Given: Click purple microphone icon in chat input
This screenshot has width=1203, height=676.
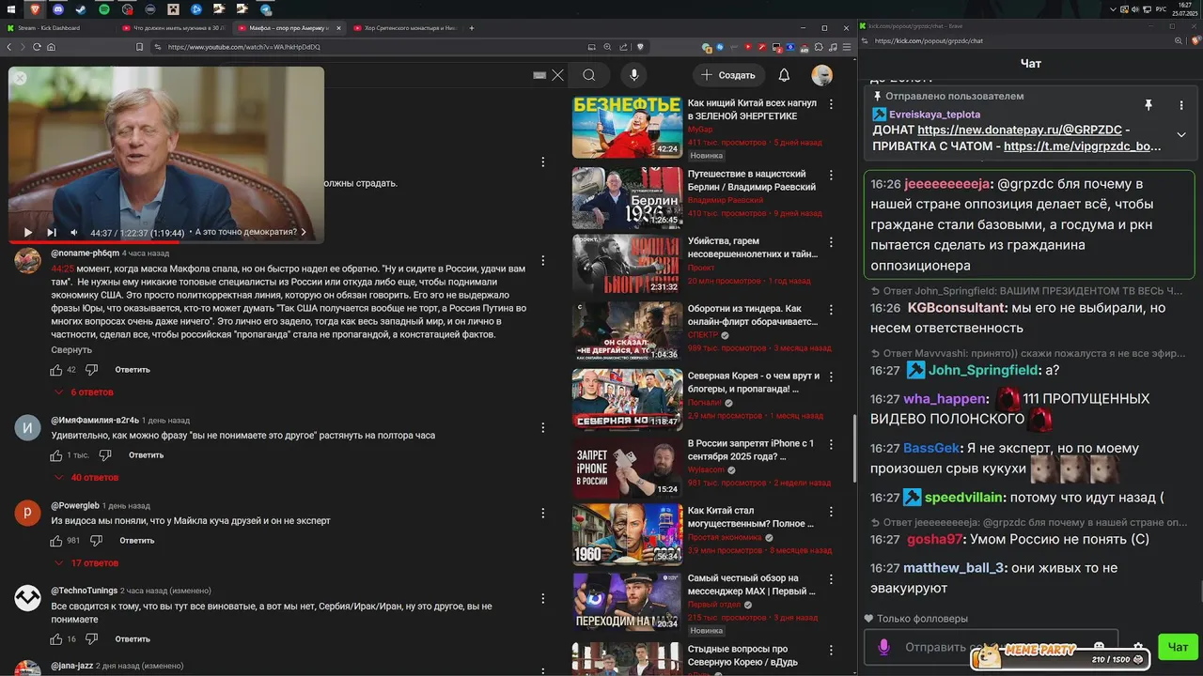Looking at the screenshot, I should [883, 647].
